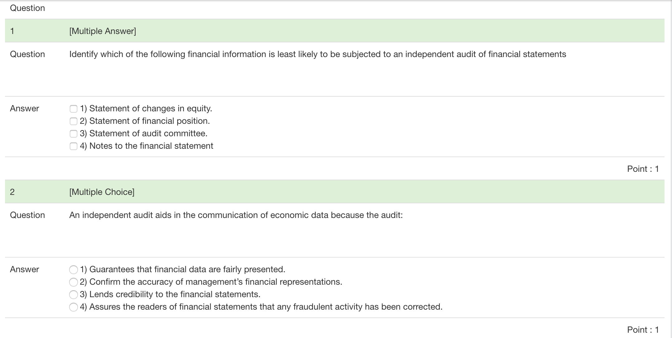
Task: Click the Point : 1 text for question 1
Action: (643, 168)
